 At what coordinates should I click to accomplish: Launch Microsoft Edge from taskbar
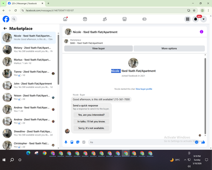(x=28, y=153)
